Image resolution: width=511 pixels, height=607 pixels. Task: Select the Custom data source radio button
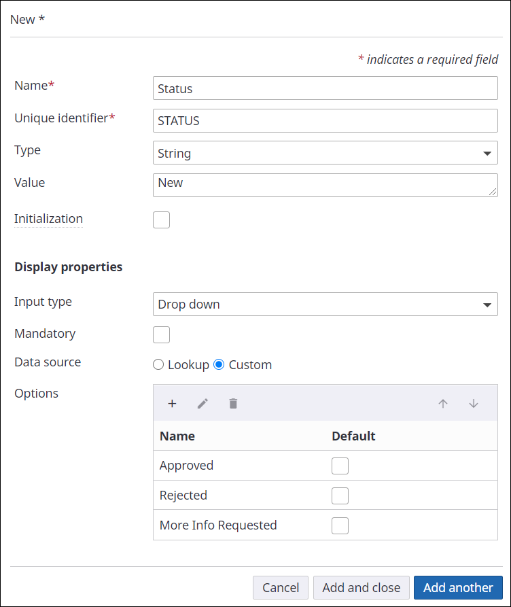219,364
